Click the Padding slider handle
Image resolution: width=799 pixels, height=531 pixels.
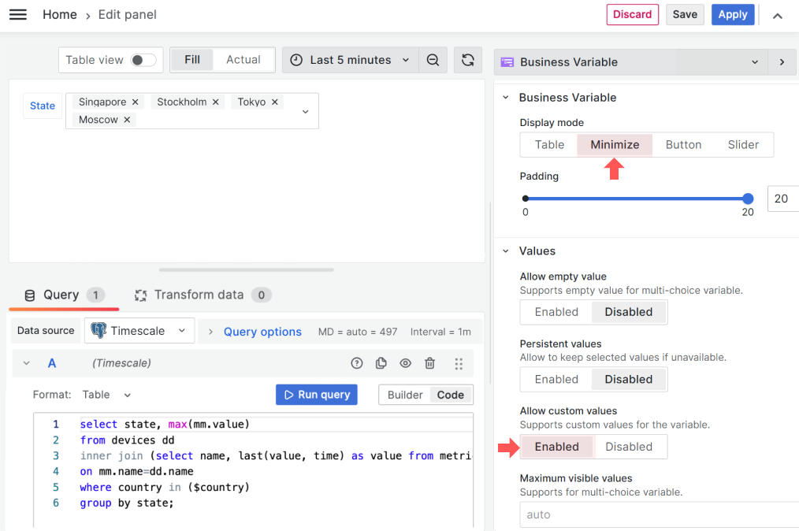(x=747, y=199)
